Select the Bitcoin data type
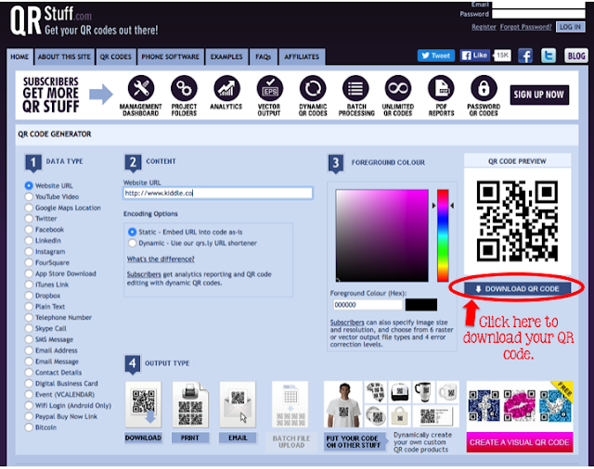This screenshot has height=469, width=594. point(29,427)
